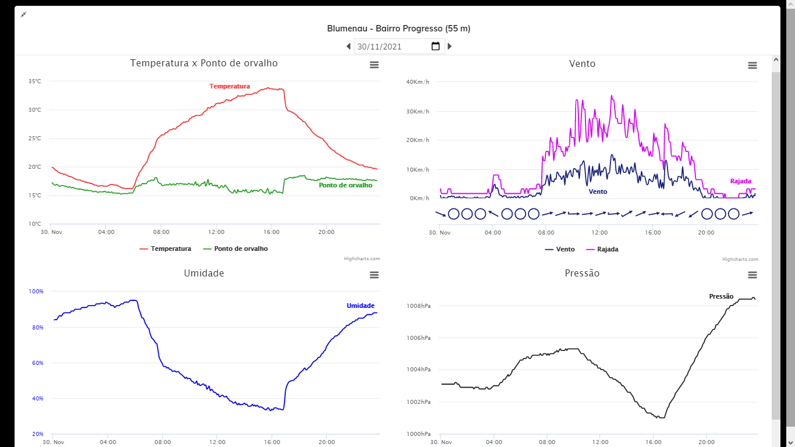This screenshot has height=447, width=795.
Task: Click the Pressão series label on chart
Action: (721, 296)
